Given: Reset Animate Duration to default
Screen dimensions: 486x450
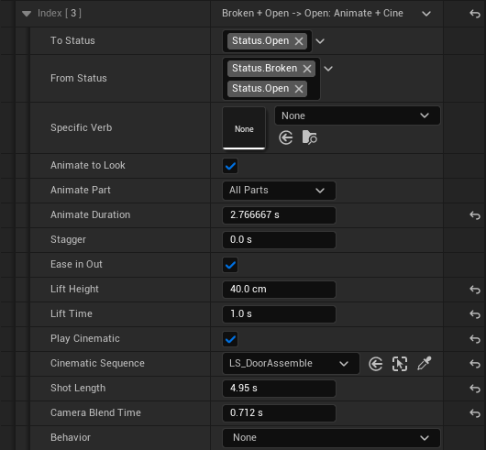Looking at the screenshot, I should click(x=475, y=215).
